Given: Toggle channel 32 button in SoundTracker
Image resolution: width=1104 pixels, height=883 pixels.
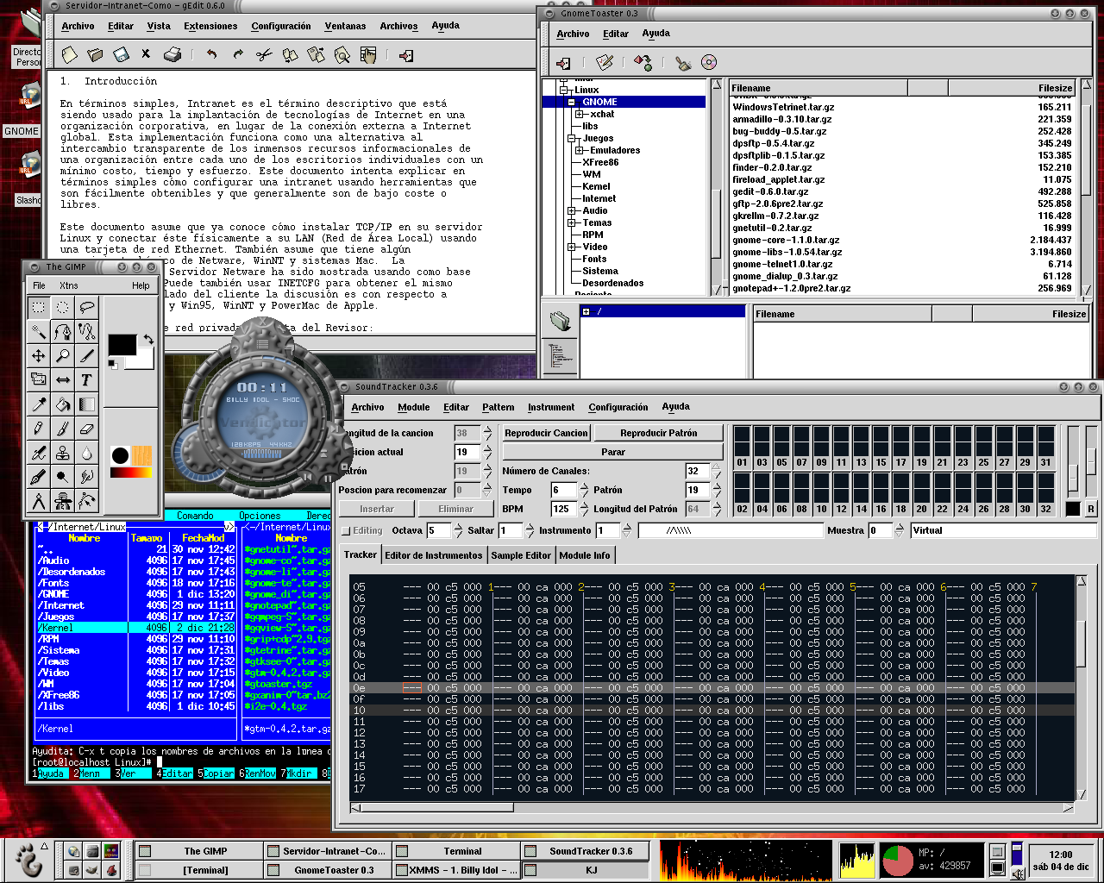Looking at the screenshot, I should pyautogui.click(x=1045, y=494).
